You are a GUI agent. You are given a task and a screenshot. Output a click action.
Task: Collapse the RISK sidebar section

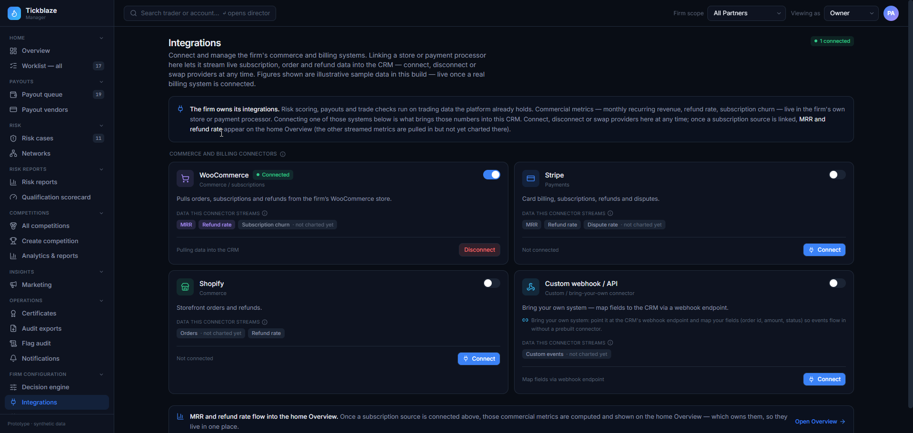point(101,126)
